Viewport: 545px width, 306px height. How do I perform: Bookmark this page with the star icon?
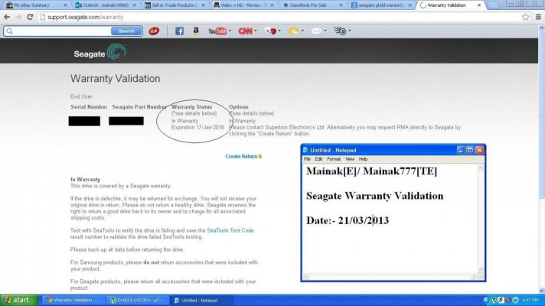[x=526, y=17]
